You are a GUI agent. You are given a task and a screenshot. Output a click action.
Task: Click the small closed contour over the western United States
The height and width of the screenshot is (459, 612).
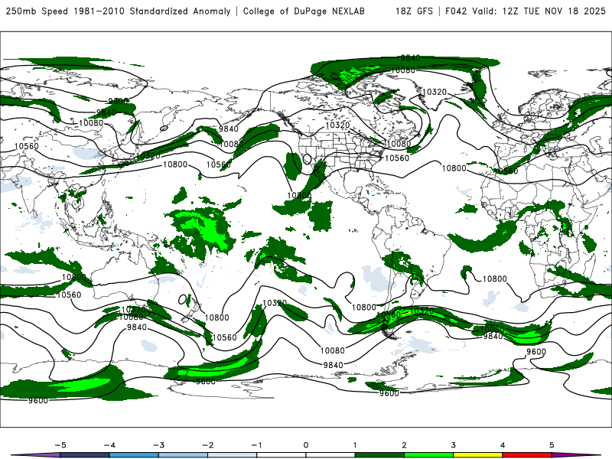(308, 159)
